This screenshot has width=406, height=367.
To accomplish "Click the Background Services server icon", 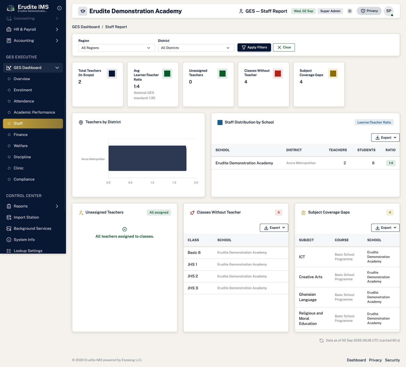I will (x=9, y=229).
